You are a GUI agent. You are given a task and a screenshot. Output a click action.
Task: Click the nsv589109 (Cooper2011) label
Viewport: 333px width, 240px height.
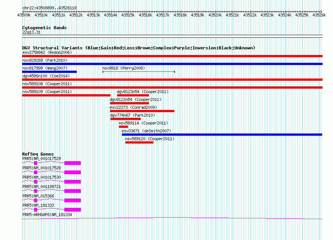pyautogui.click(x=47, y=92)
